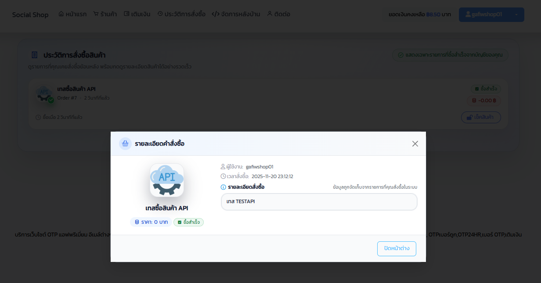Click the person icon beside ติดต่อ

pyautogui.click(x=270, y=14)
